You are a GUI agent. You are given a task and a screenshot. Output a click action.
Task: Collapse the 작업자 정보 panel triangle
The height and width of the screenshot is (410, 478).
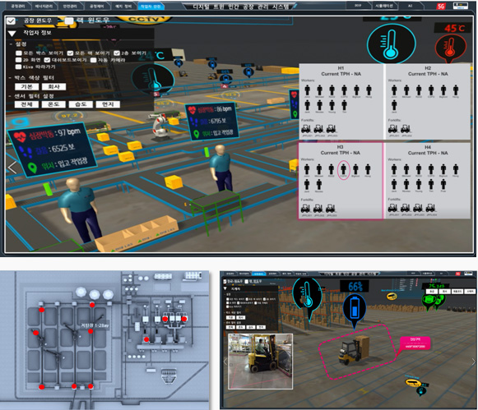(x=12, y=34)
